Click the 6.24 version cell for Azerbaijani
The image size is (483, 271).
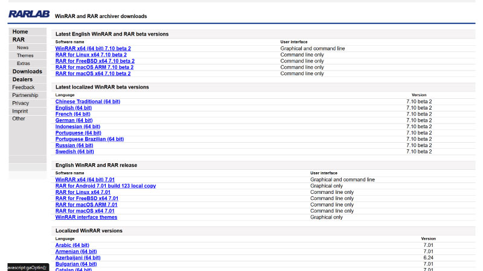point(428,258)
